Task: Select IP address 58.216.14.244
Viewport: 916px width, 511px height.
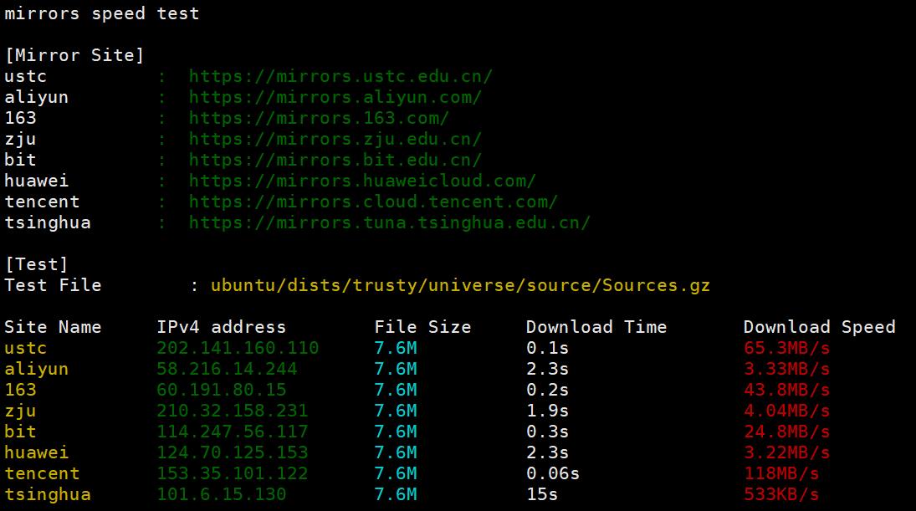Action: tap(227, 369)
